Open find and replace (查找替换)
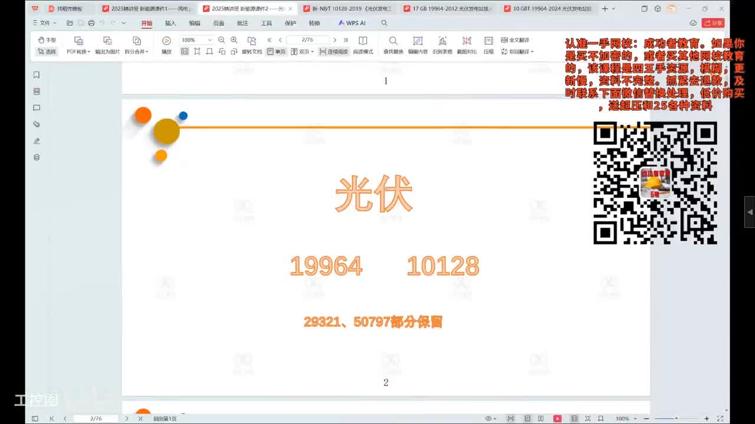Image resolution: width=755 pixels, height=424 pixels. (393, 45)
